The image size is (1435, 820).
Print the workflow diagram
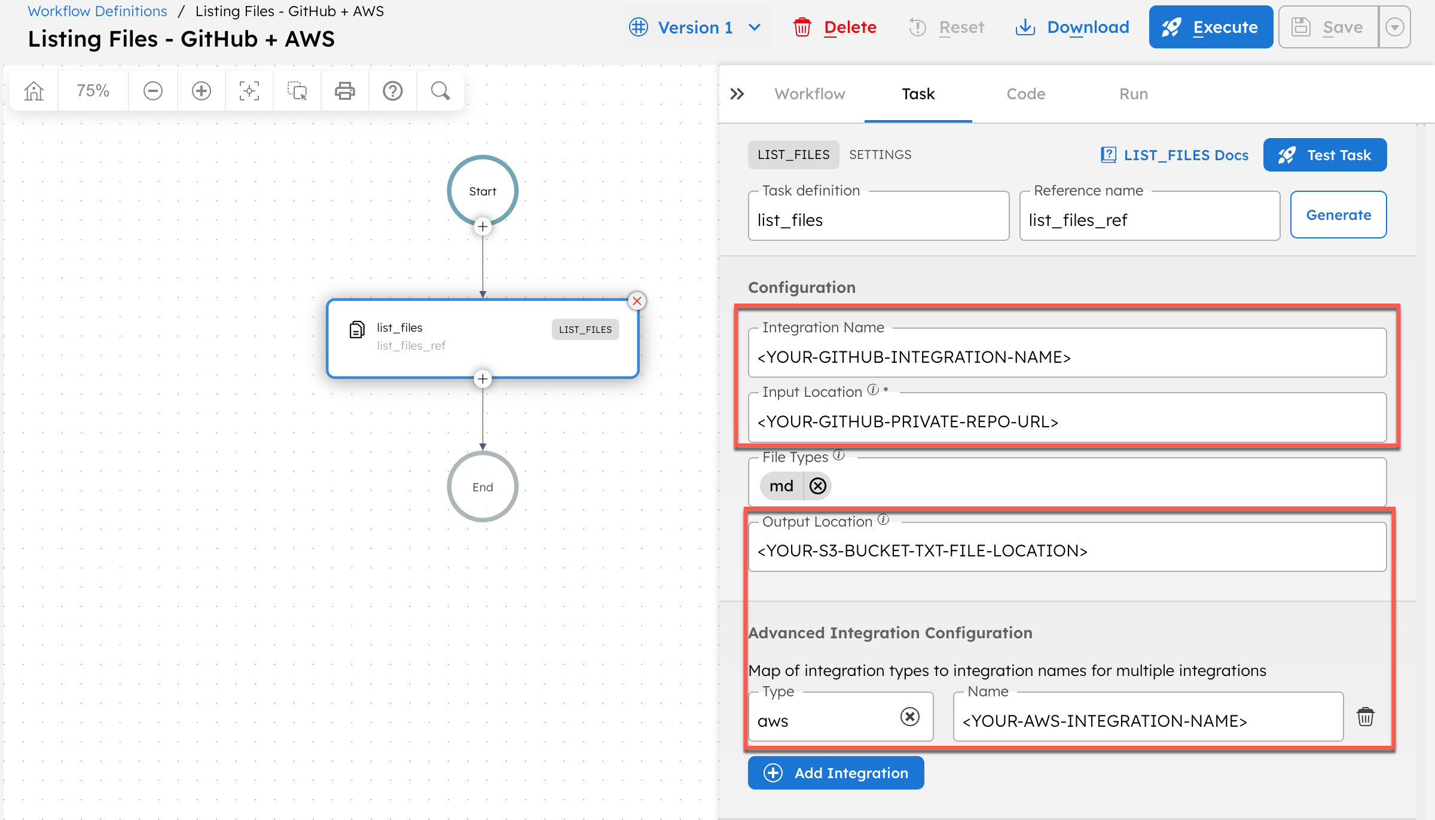click(345, 90)
